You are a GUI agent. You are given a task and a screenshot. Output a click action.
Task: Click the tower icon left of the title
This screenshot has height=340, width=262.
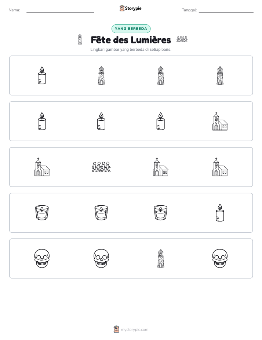[x=80, y=39]
